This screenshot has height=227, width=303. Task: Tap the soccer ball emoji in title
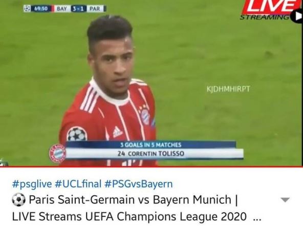[19, 200]
